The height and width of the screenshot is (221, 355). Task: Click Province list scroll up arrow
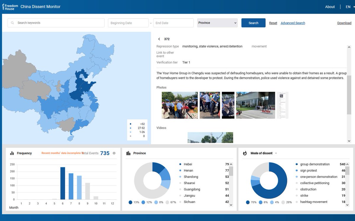231,164
